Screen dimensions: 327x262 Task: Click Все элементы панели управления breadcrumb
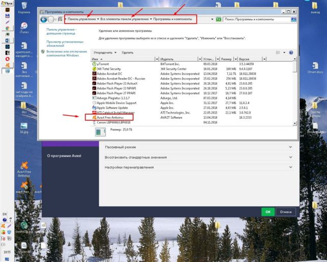[125, 19]
